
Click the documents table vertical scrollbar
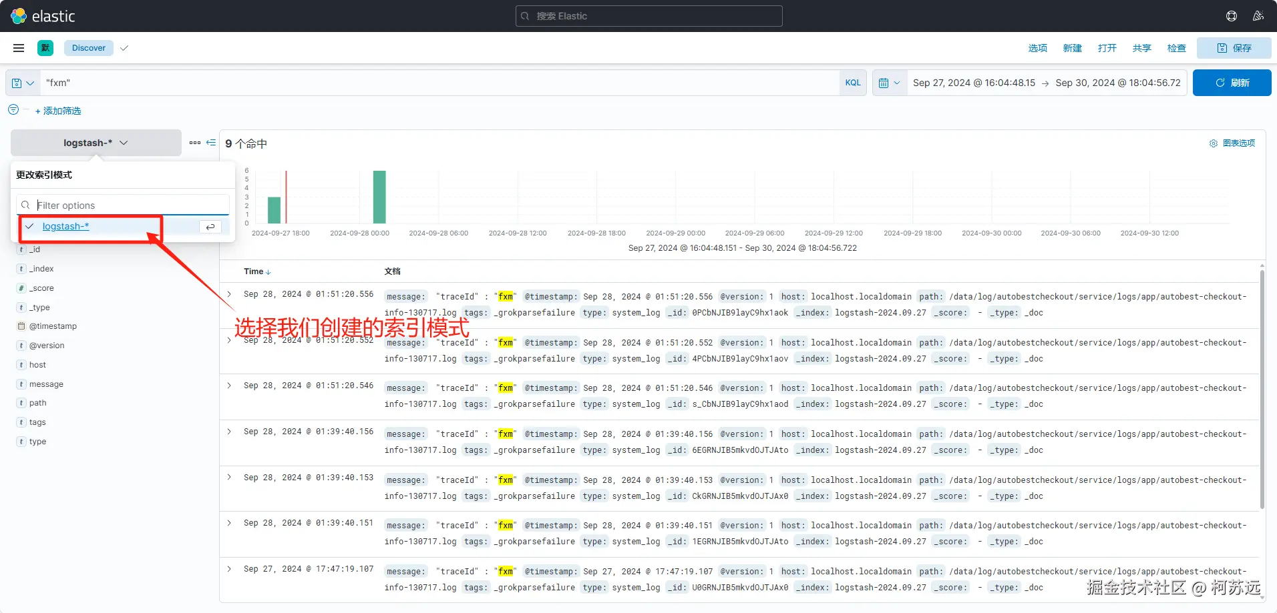point(1262,390)
